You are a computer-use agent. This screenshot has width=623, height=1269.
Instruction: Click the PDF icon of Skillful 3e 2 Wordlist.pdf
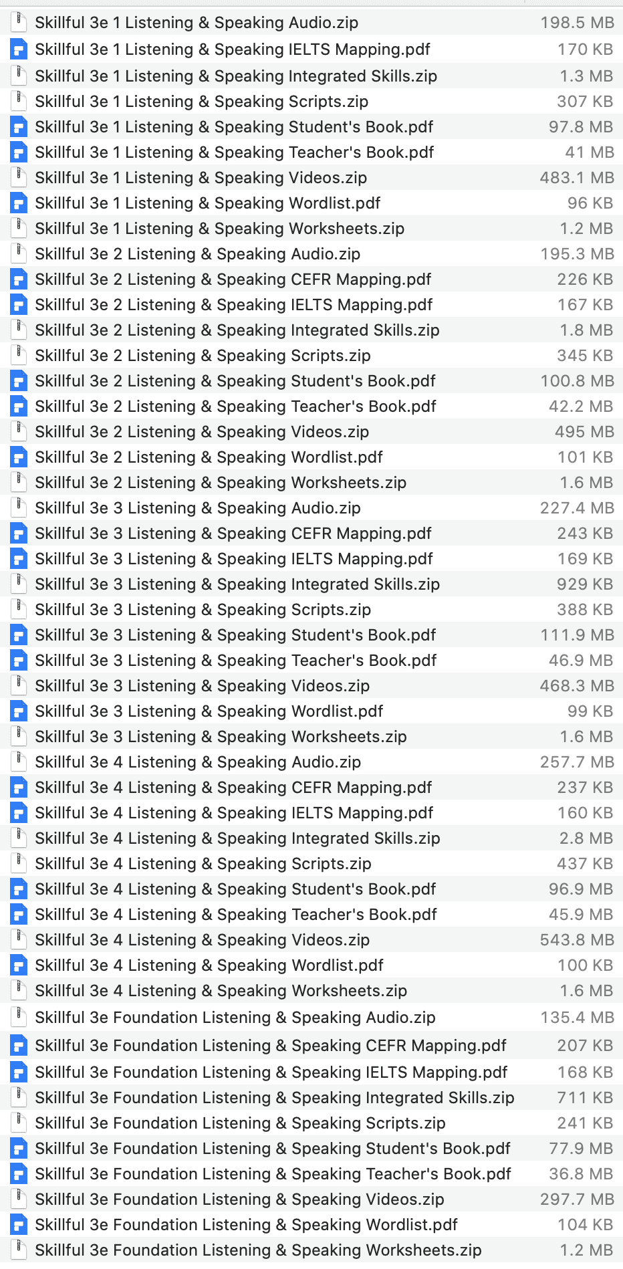(x=19, y=457)
